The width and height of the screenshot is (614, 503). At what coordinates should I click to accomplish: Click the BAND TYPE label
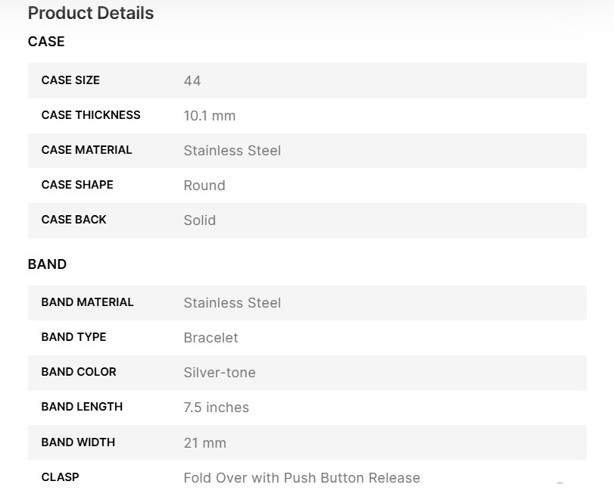point(73,337)
